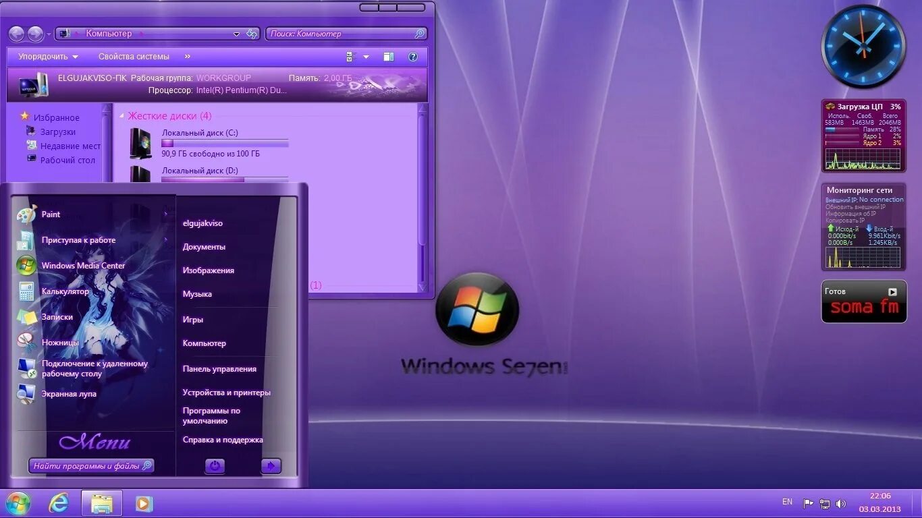Click the Action Center flag tray icon
The height and width of the screenshot is (518, 922).
[808, 503]
